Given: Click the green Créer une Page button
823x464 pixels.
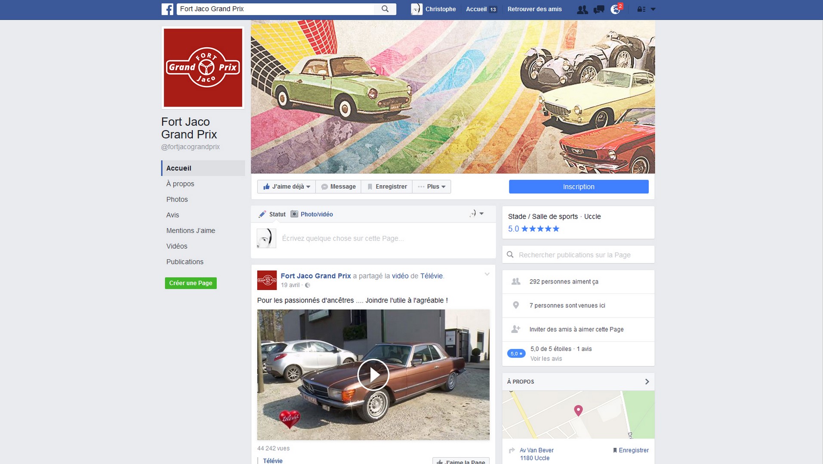Looking at the screenshot, I should point(191,283).
